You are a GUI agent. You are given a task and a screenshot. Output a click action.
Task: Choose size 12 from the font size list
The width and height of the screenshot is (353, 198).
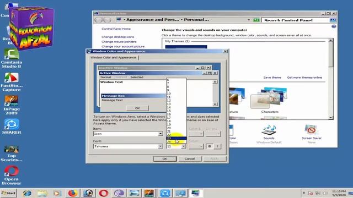click(176, 100)
